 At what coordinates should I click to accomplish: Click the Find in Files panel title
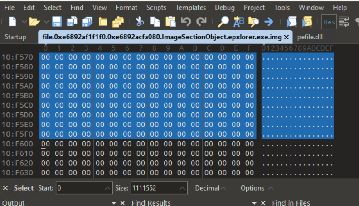(x=291, y=203)
